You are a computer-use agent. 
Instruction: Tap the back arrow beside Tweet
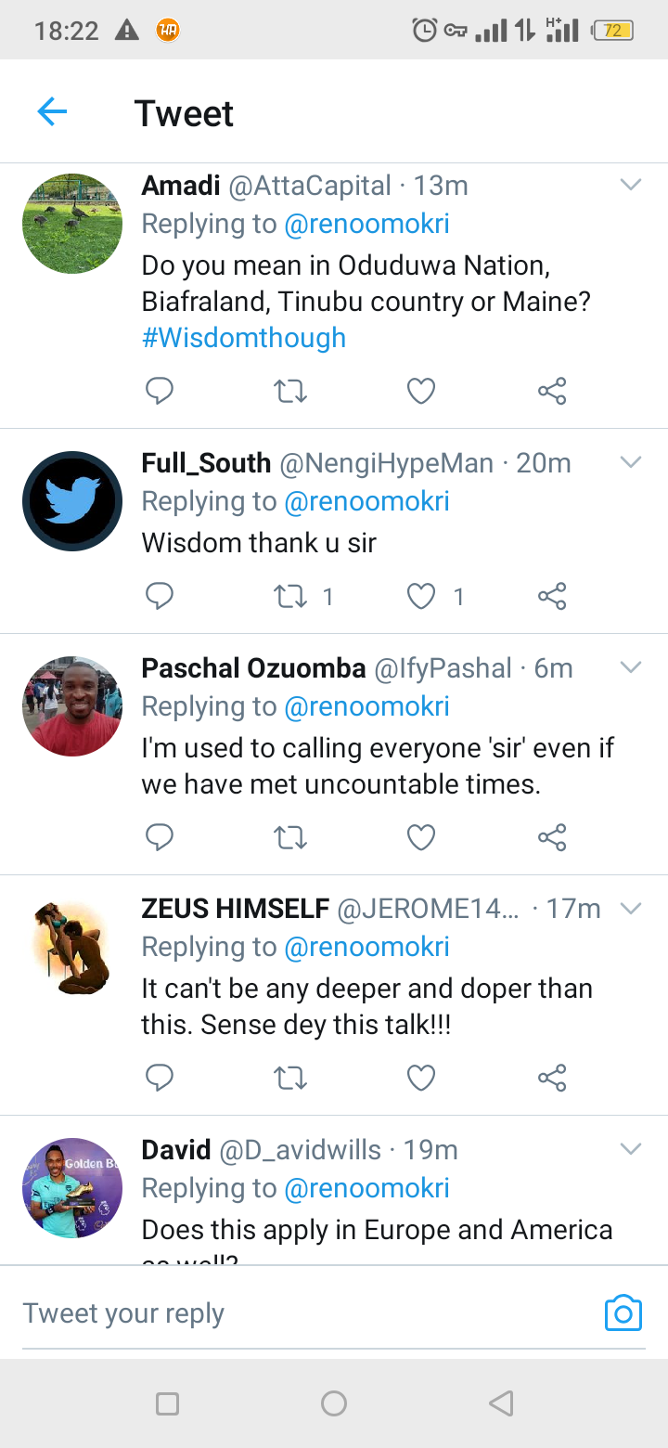point(52,112)
